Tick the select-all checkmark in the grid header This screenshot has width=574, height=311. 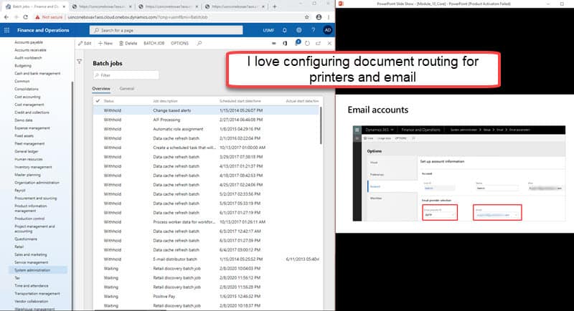[x=98, y=101]
